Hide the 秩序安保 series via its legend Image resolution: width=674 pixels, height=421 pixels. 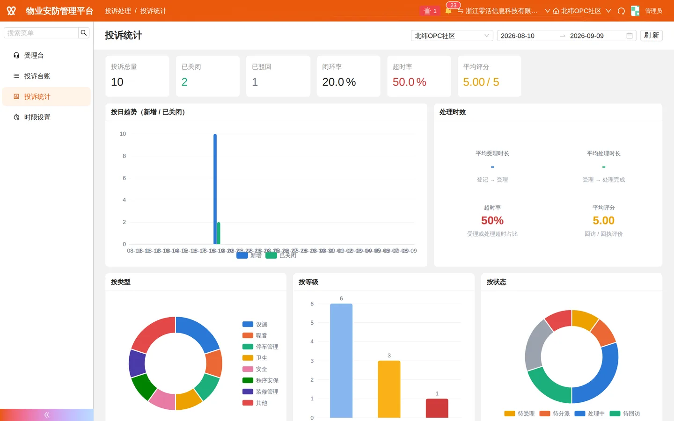pos(260,380)
